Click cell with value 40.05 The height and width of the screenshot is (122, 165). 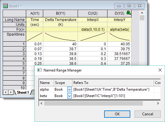(x=119, y=44)
